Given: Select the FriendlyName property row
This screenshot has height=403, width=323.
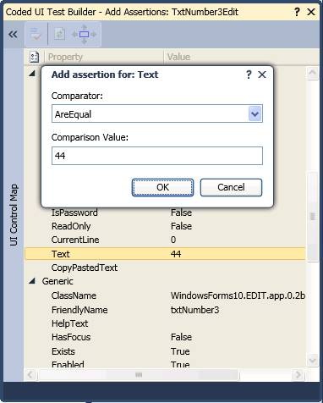Looking at the screenshot, I should pyautogui.click(x=165, y=310).
